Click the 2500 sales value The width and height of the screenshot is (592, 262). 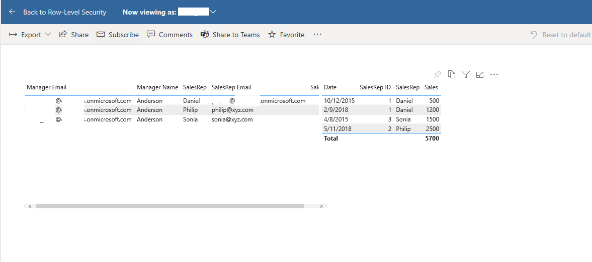click(432, 129)
